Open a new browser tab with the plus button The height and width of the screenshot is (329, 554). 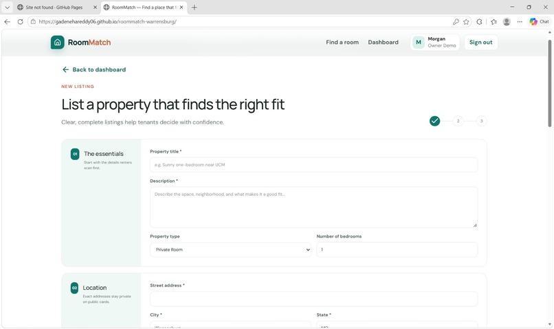[194, 7]
